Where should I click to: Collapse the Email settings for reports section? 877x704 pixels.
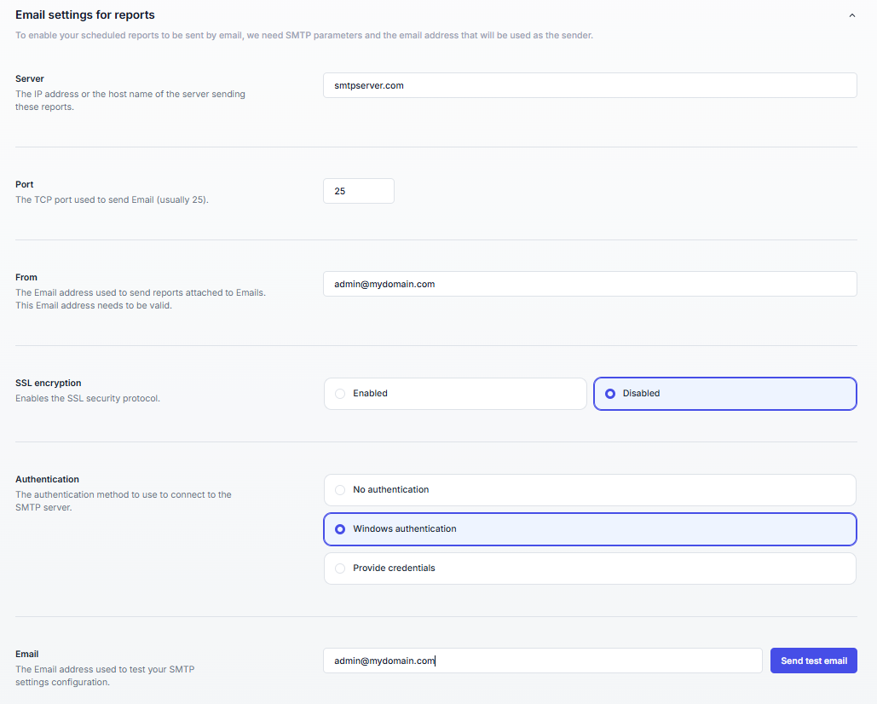click(x=851, y=15)
